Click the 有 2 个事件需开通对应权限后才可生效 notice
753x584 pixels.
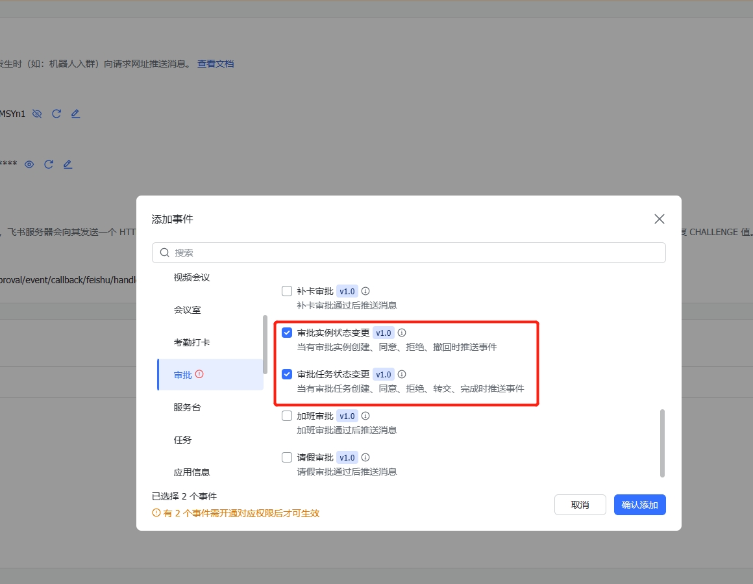click(241, 513)
